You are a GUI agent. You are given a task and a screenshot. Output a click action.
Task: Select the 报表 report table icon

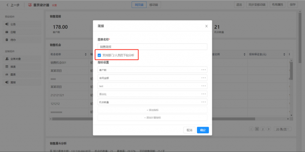7,67
